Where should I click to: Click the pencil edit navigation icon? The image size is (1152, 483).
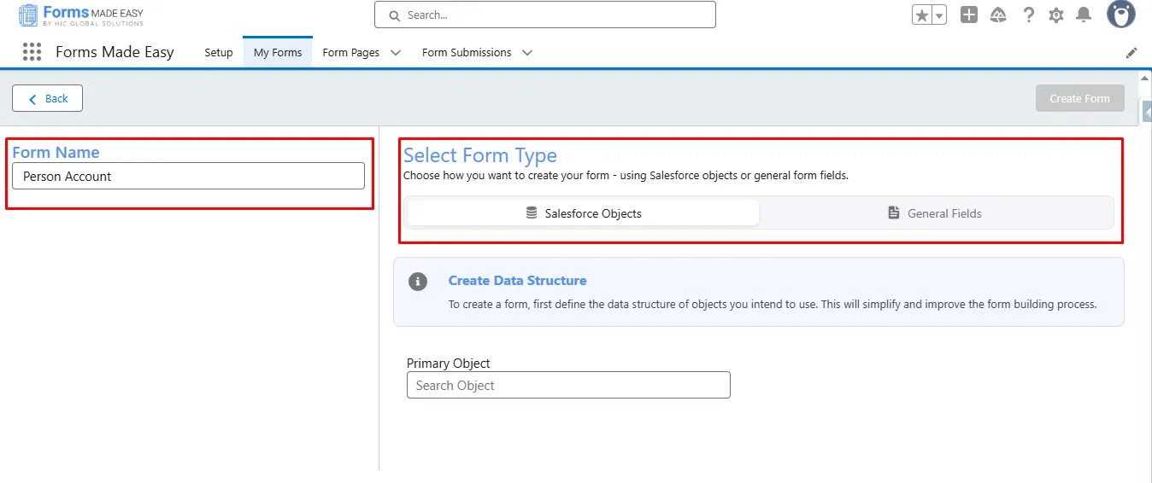[1131, 53]
